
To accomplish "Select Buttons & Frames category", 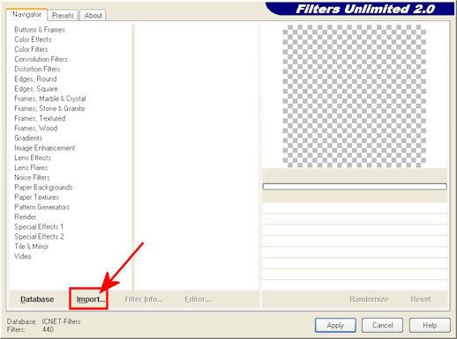I will coord(40,30).
